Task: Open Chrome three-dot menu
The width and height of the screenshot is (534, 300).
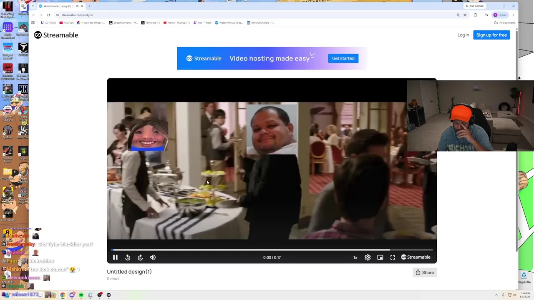Action: [x=513, y=15]
